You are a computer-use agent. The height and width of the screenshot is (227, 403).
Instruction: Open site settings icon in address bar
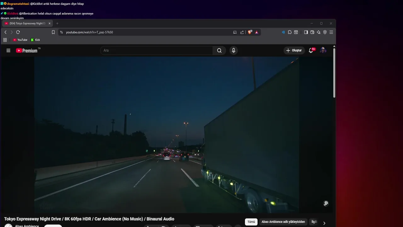61,32
